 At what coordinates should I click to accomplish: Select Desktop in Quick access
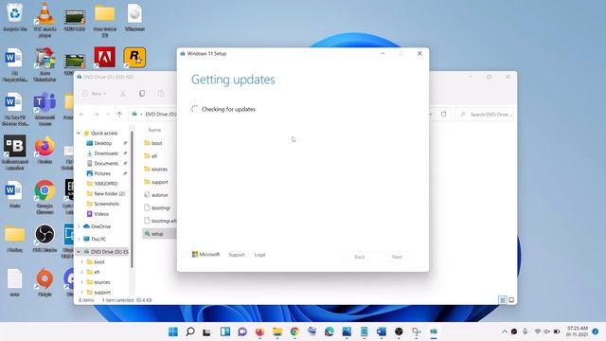103,143
